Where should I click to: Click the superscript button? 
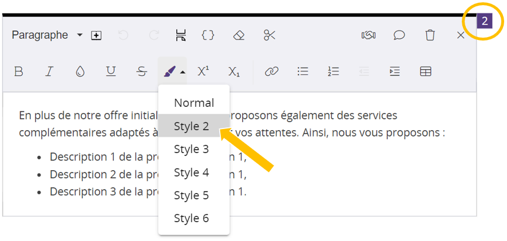coord(203,71)
